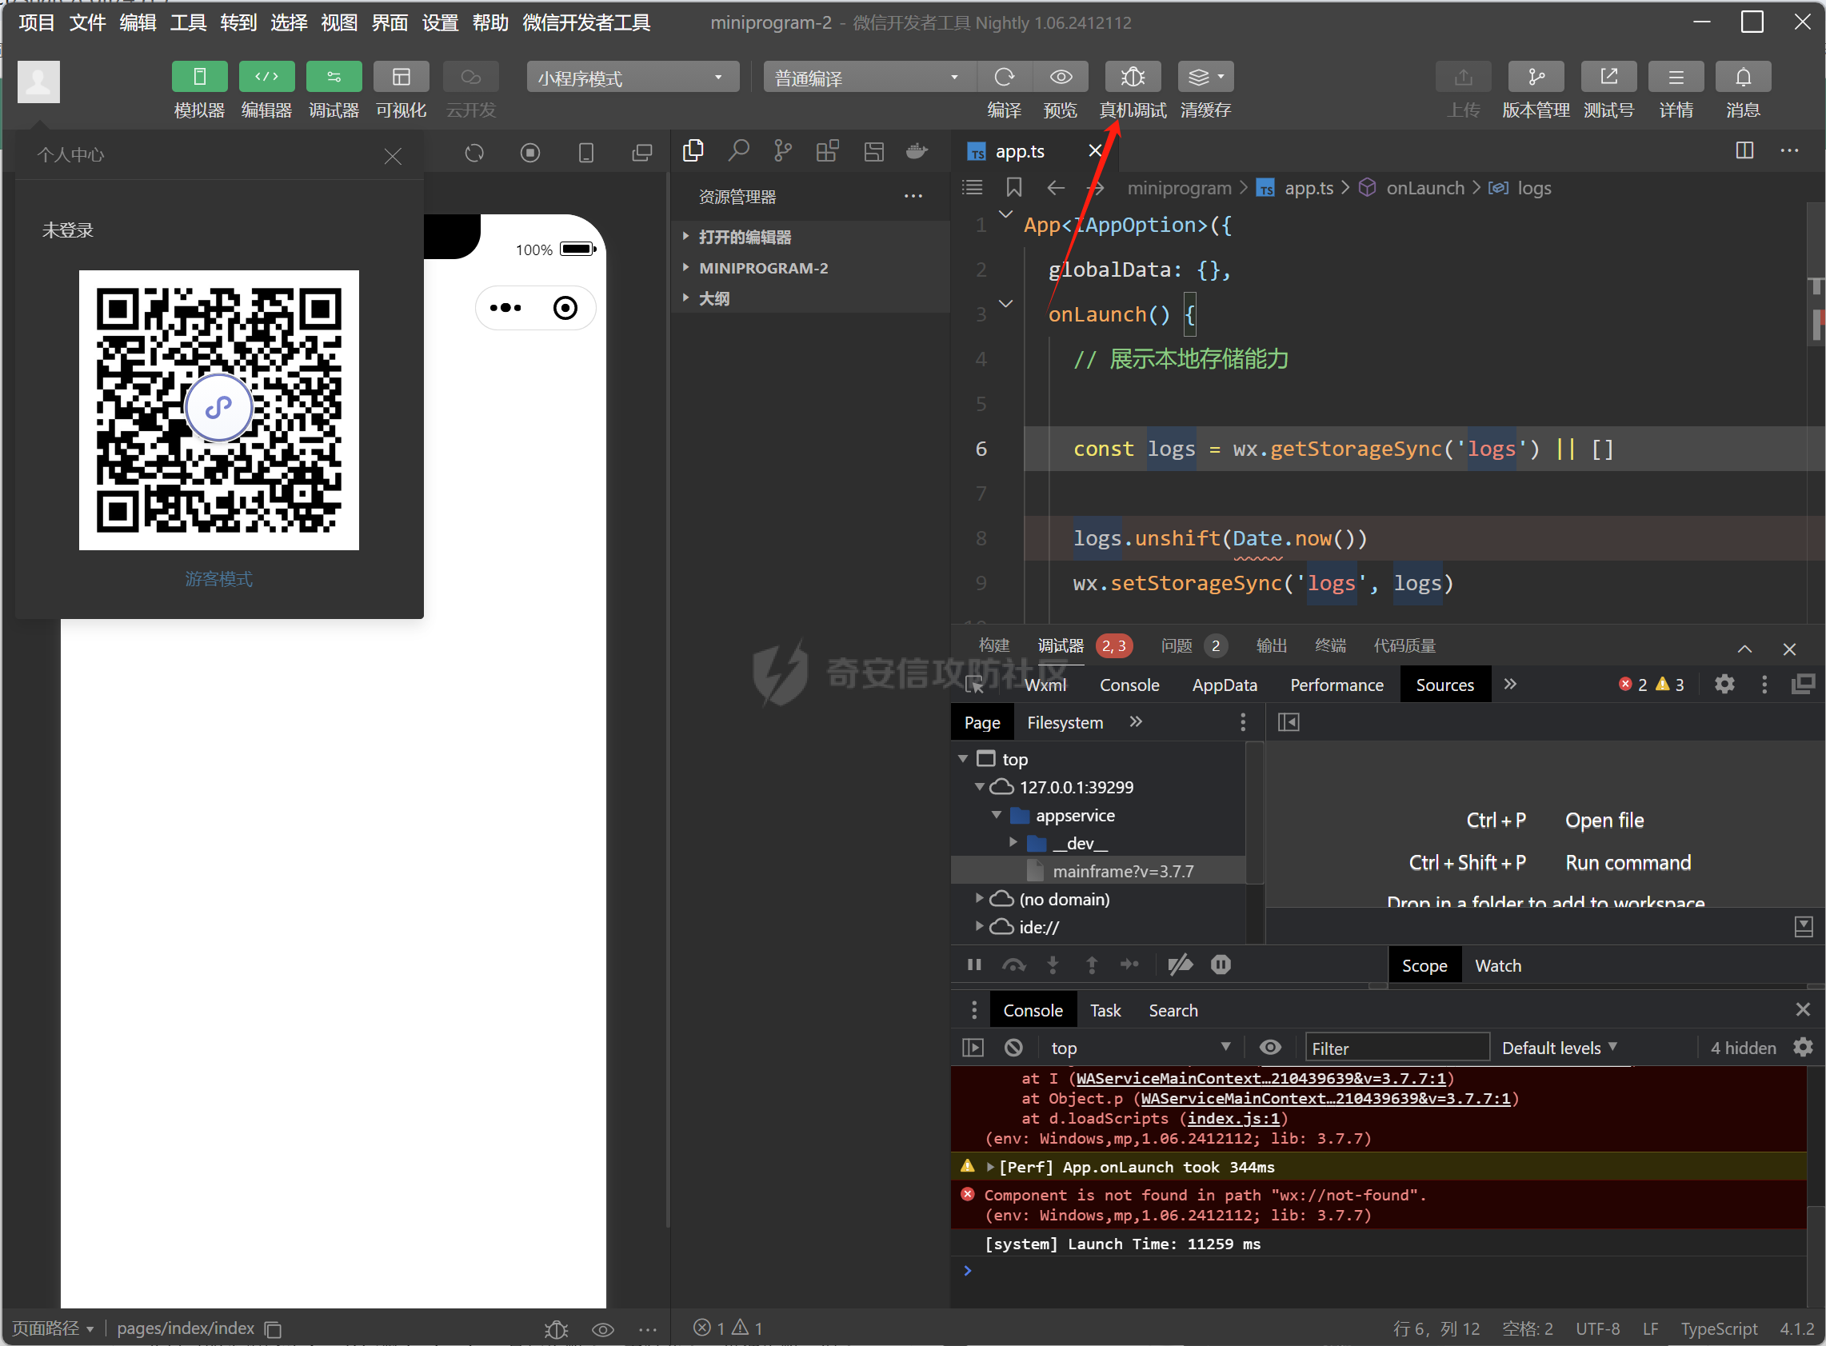Switch to the 问题 problems tab
This screenshot has width=1826, height=1346.
click(x=1176, y=645)
